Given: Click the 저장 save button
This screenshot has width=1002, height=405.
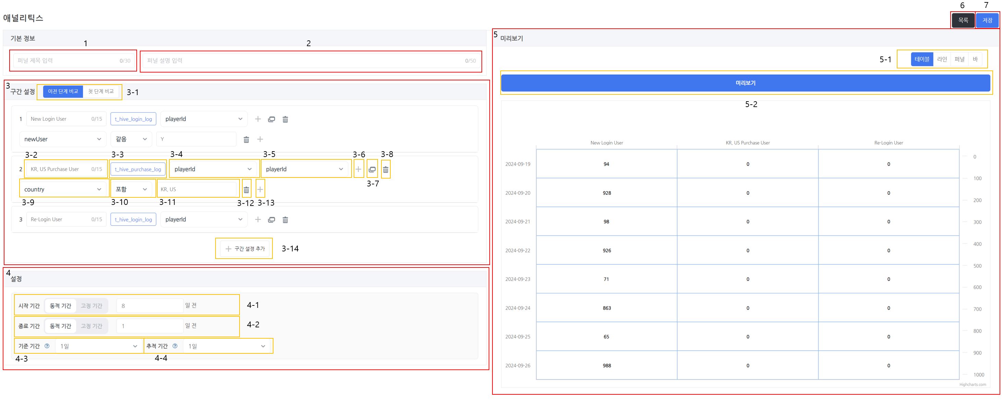Looking at the screenshot, I should click(987, 20).
